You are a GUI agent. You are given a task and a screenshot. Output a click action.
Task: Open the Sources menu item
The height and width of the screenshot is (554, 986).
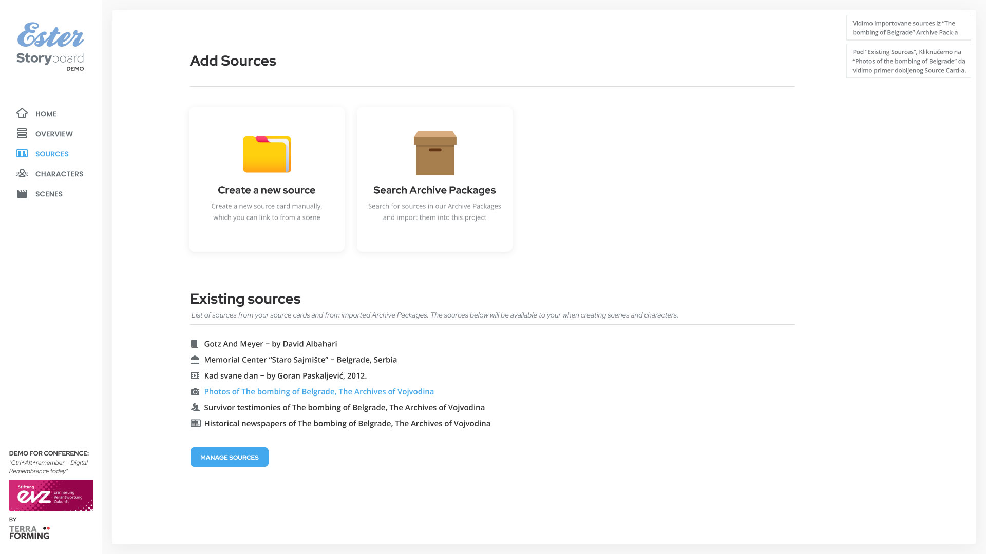click(52, 154)
